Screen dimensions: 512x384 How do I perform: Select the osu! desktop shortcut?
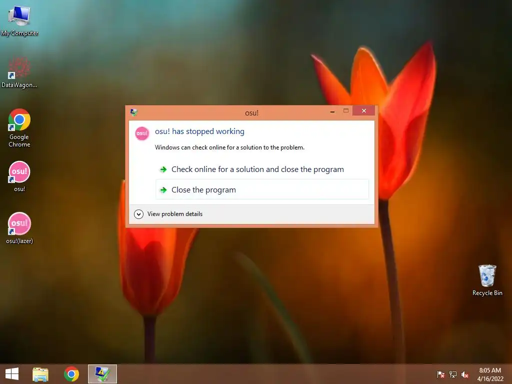click(19, 176)
